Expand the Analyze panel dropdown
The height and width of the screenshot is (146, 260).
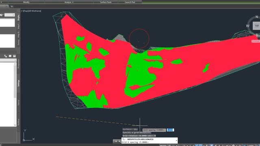coord(69,2)
